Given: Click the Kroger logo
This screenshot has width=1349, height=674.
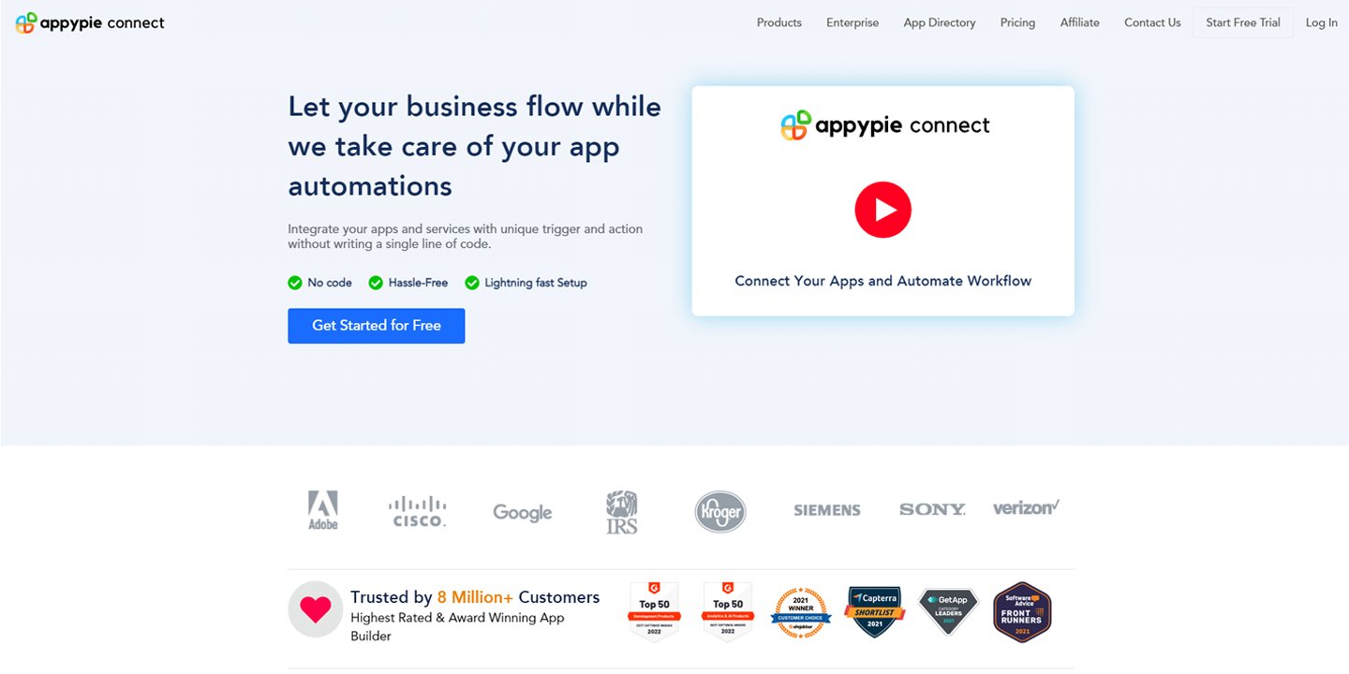Looking at the screenshot, I should 720,512.
